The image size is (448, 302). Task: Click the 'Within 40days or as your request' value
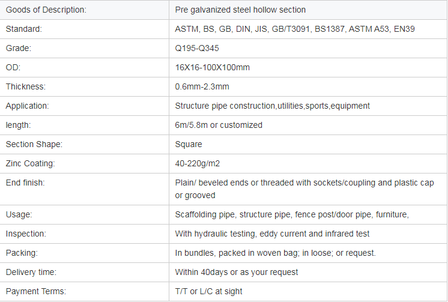coord(237,272)
